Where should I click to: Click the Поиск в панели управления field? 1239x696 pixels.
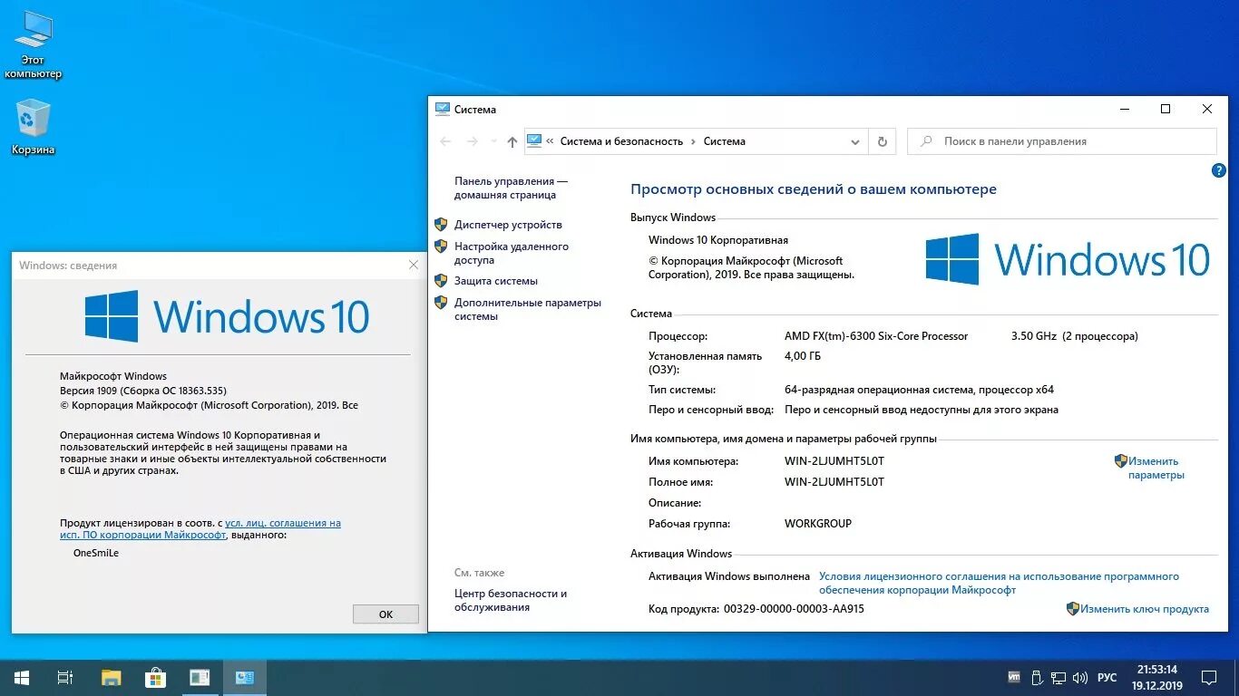[1062, 141]
